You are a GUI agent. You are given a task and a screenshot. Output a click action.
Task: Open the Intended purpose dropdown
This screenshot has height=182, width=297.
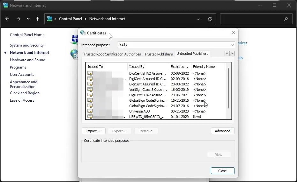tap(176, 45)
